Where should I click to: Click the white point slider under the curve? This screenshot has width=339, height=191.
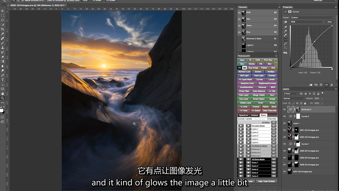tap(332, 69)
